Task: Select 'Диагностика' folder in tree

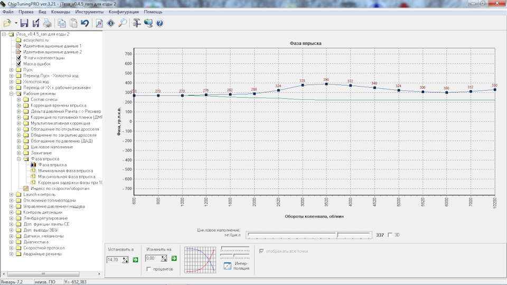Action: click(36, 242)
